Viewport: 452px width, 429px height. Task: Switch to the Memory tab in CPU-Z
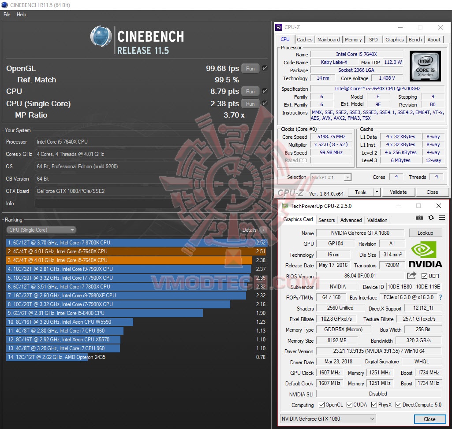coord(353,40)
